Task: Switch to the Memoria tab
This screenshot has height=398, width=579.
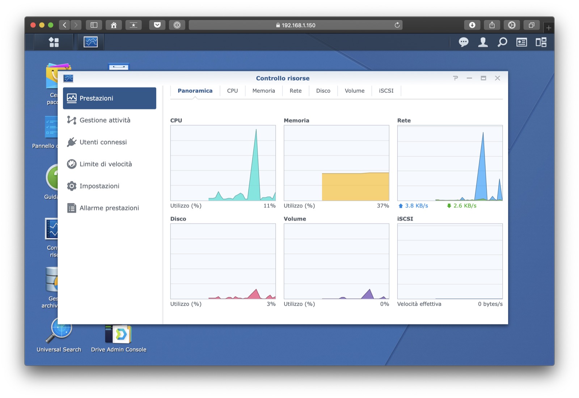Action: (263, 91)
